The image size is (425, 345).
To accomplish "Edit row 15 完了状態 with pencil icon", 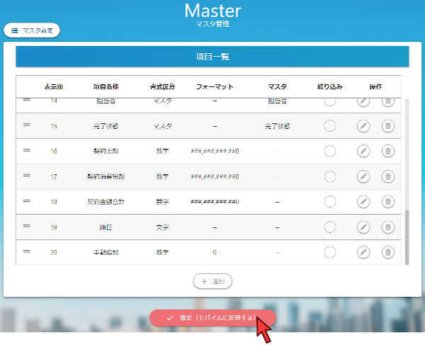I will click(363, 126).
